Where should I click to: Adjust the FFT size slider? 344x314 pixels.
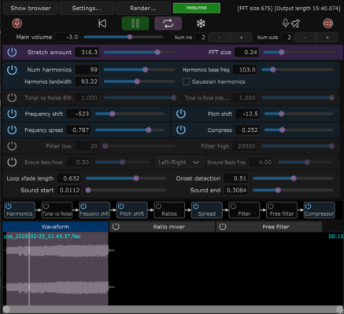[300, 53]
